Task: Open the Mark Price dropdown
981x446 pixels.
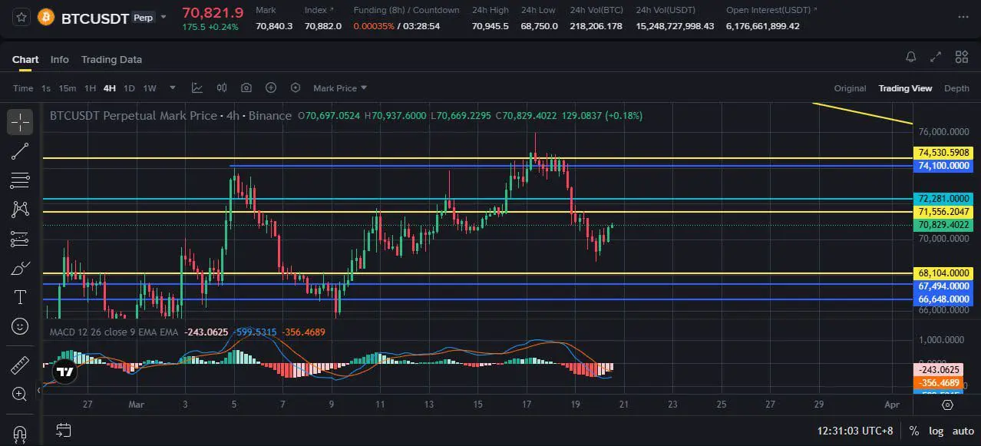Action: tap(340, 88)
